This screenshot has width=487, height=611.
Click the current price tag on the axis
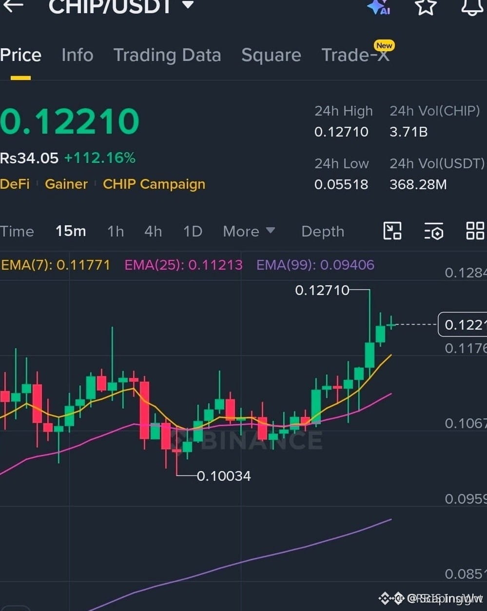point(462,324)
